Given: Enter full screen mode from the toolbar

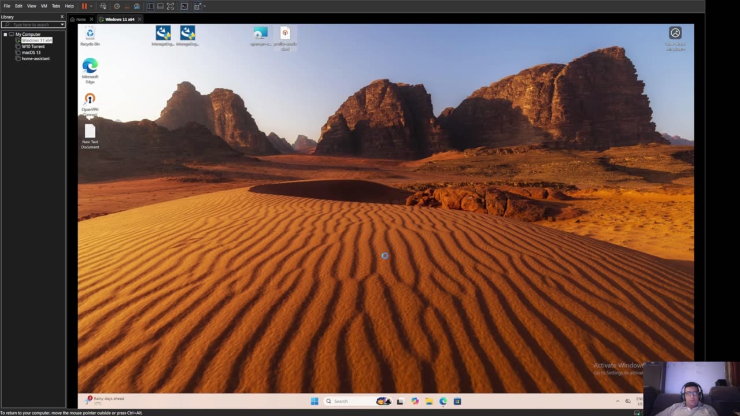Looking at the screenshot, I should coord(171,6).
